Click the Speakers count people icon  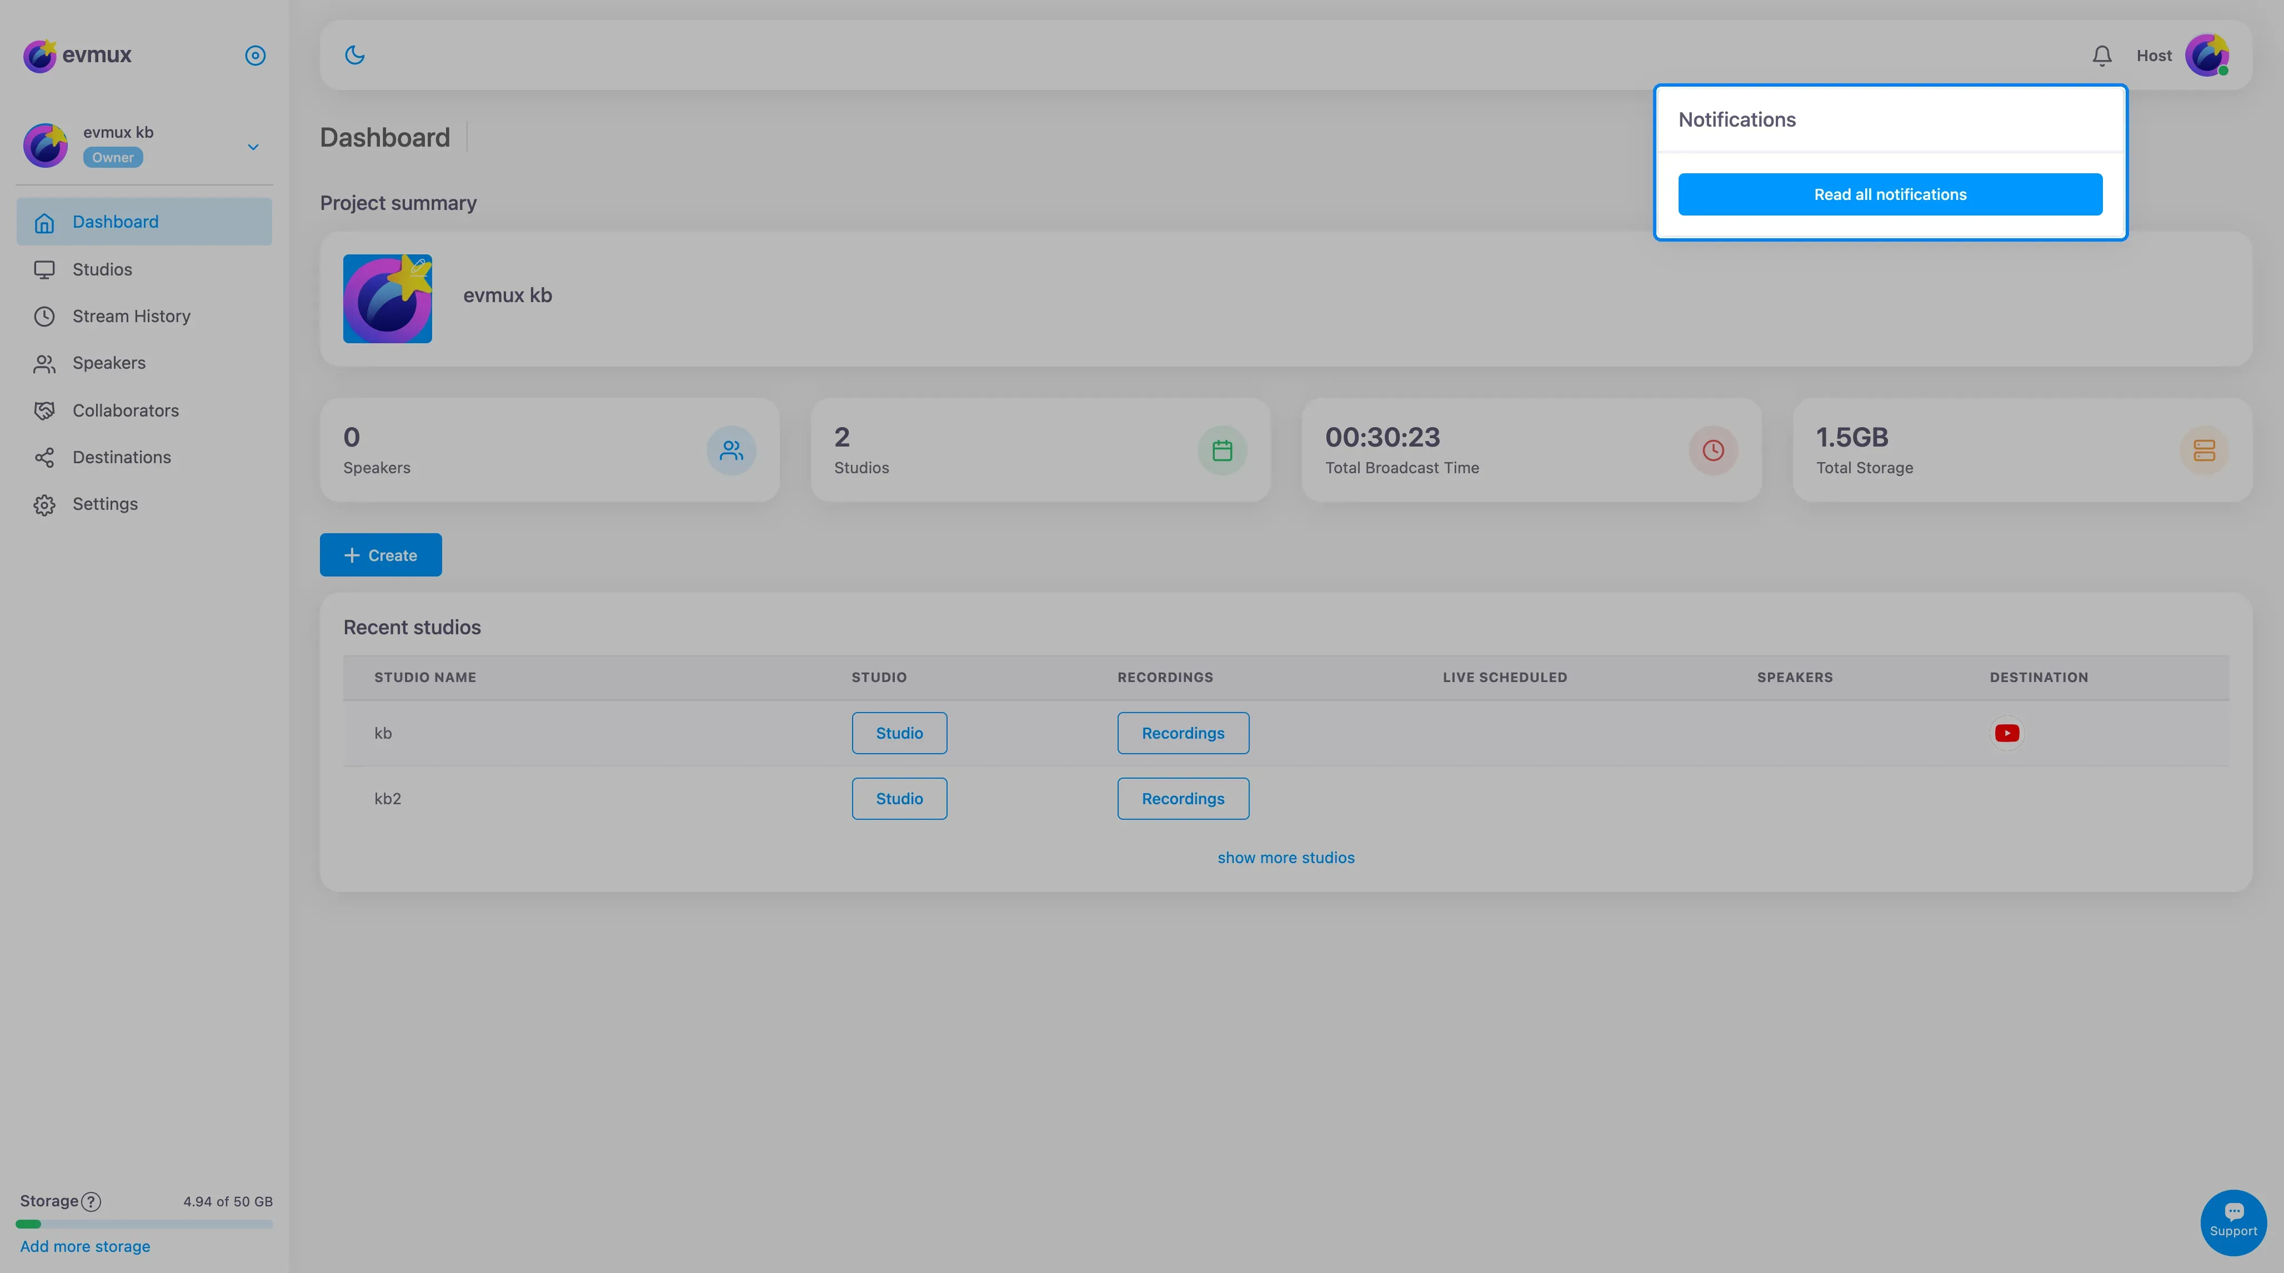(x=732, y=450)
